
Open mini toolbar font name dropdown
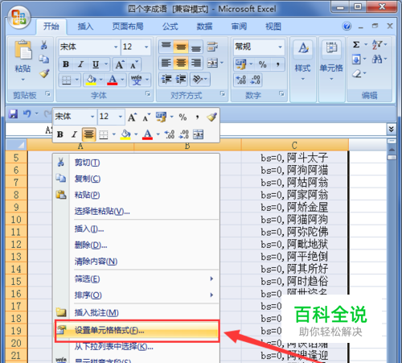[x=92, y=117]
